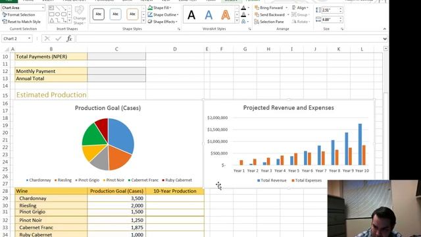The image size is (421, 237).
Task: Apply the orange outlined WordArt style
Action: 226,15
